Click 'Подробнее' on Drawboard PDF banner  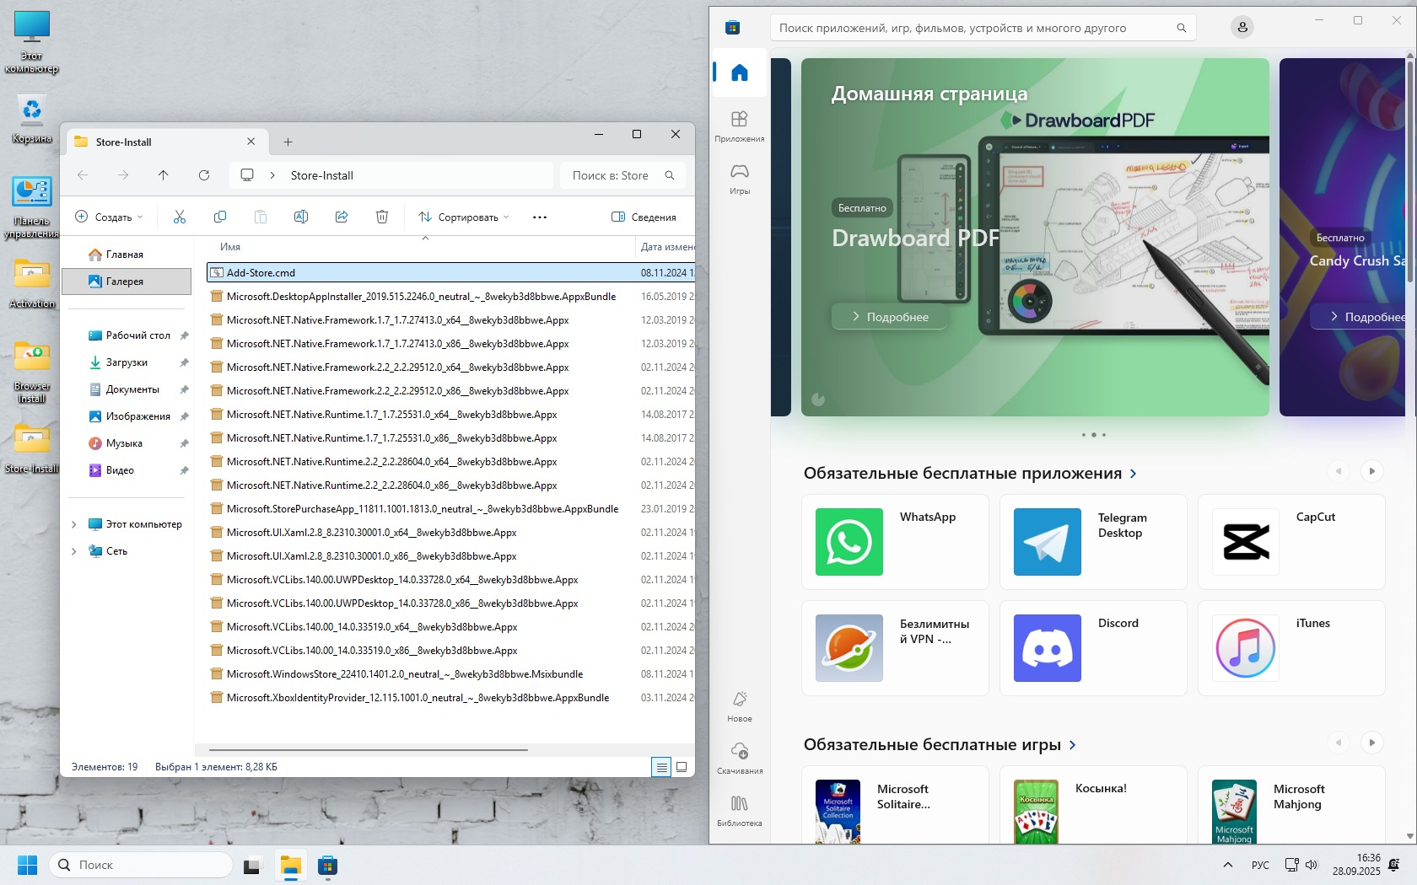tap(890, 317)
